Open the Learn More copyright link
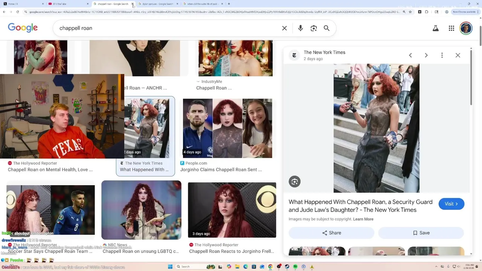 coord(363,219)
